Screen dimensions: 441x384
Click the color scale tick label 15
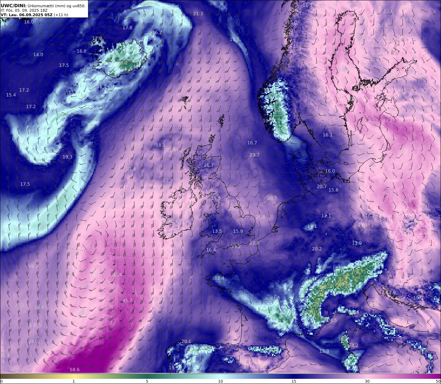click(294, 381)
